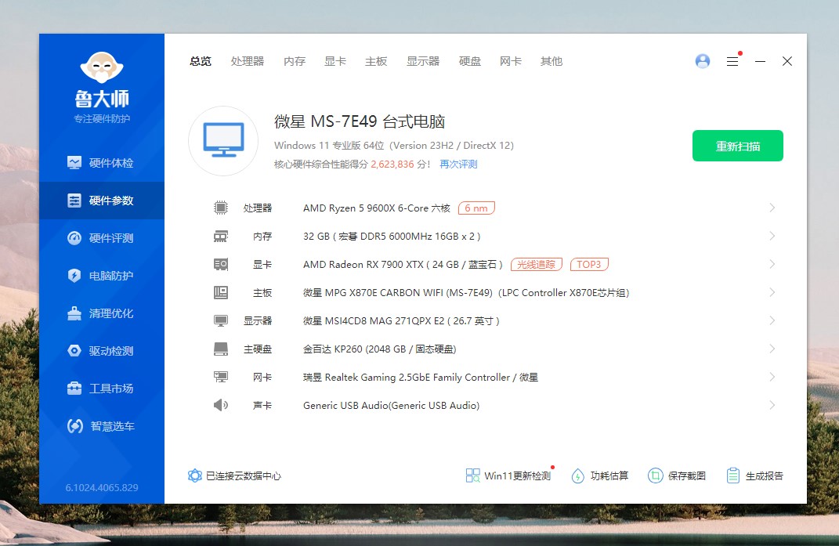Open the hamburger main menu
This screenshot has height=546, width=839.
coord(732,62)
